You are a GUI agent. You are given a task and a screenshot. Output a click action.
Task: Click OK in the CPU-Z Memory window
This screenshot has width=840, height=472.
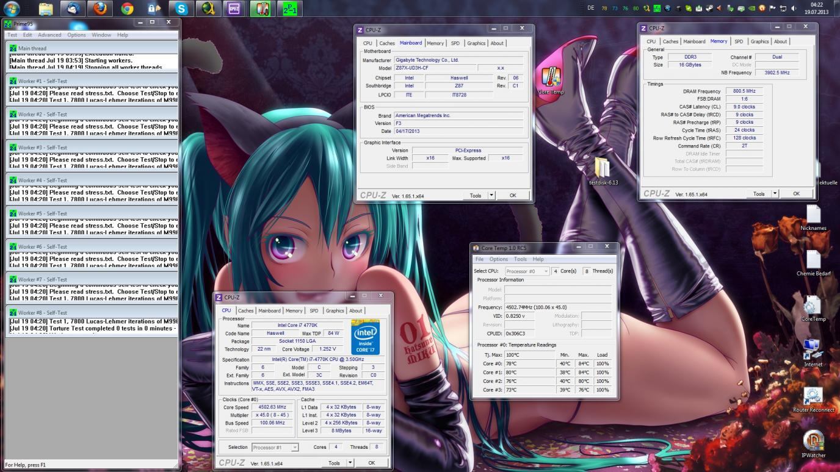[796, 194]
